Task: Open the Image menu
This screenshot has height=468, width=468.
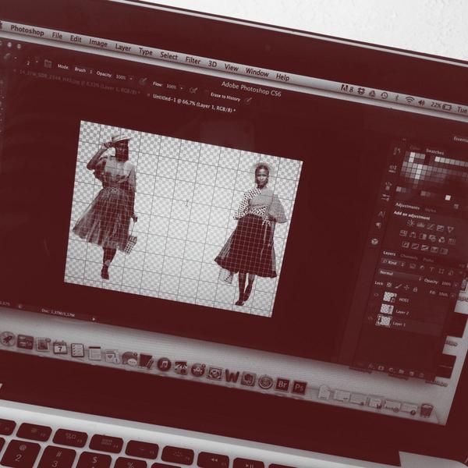Action: (x=98, y=43)
